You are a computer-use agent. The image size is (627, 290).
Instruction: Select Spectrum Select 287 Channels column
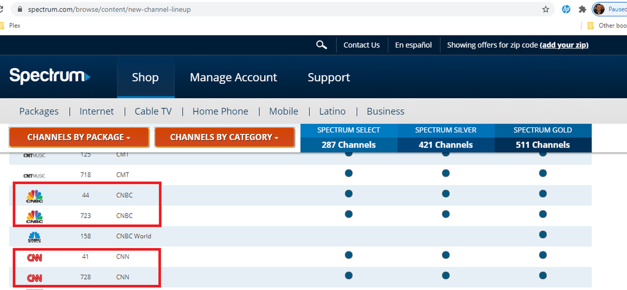tap(348, 138)
